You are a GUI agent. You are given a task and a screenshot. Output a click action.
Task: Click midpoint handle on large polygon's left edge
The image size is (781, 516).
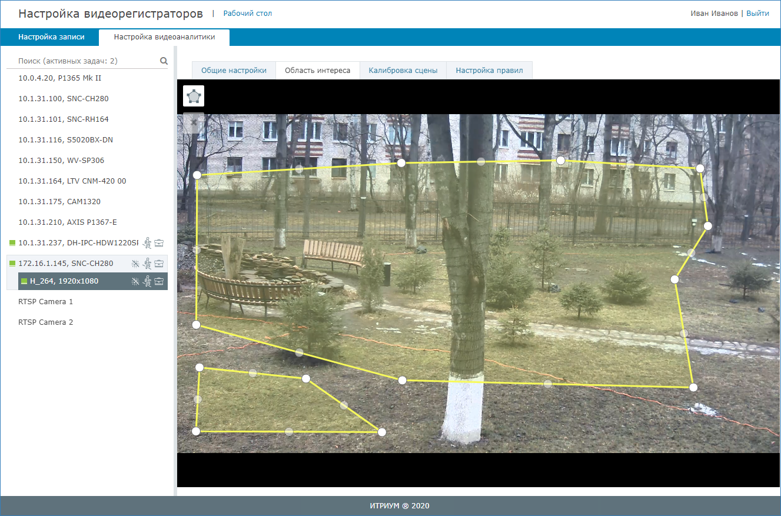(197, 250)
